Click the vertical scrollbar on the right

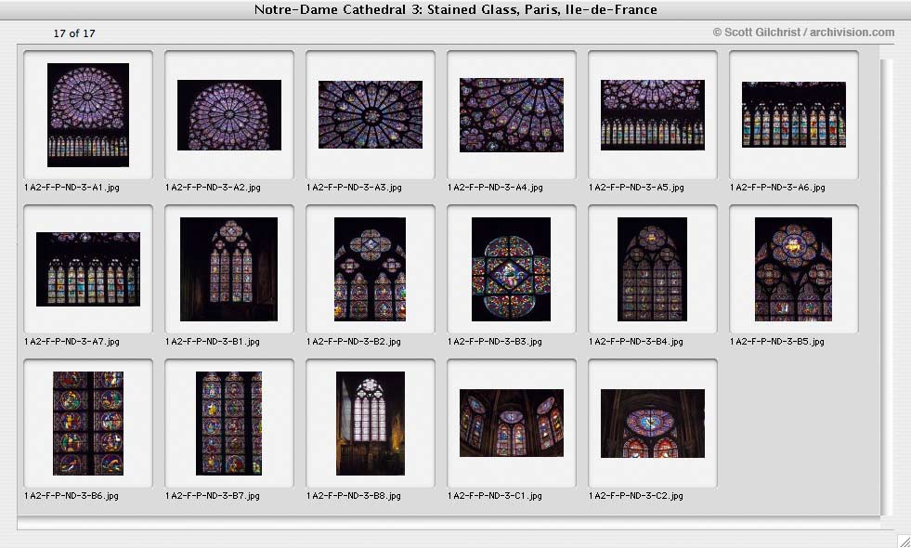887,287
